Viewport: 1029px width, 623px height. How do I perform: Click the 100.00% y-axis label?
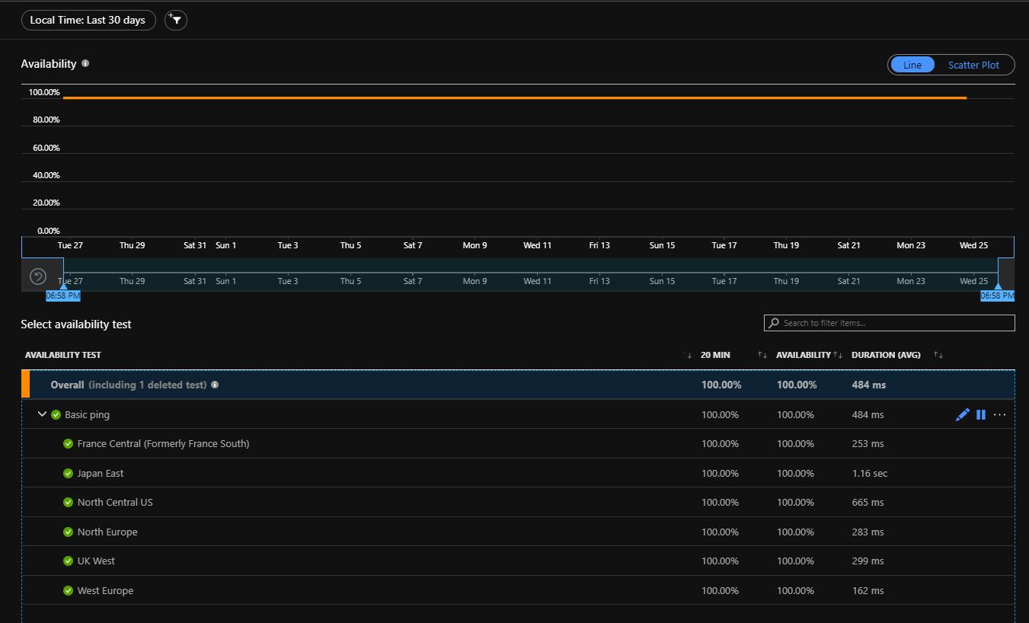pyautogui.click(x=44, y=92)
